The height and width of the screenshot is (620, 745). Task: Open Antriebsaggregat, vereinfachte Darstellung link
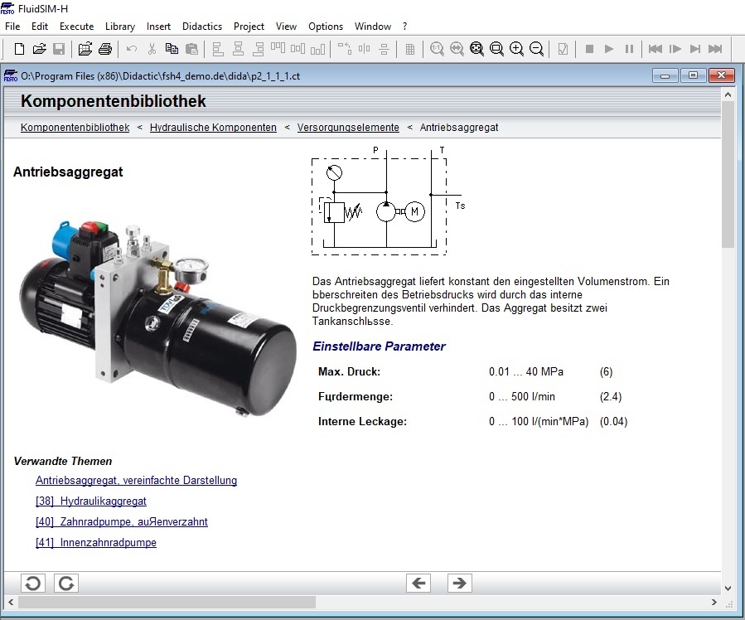pos(137,480)
